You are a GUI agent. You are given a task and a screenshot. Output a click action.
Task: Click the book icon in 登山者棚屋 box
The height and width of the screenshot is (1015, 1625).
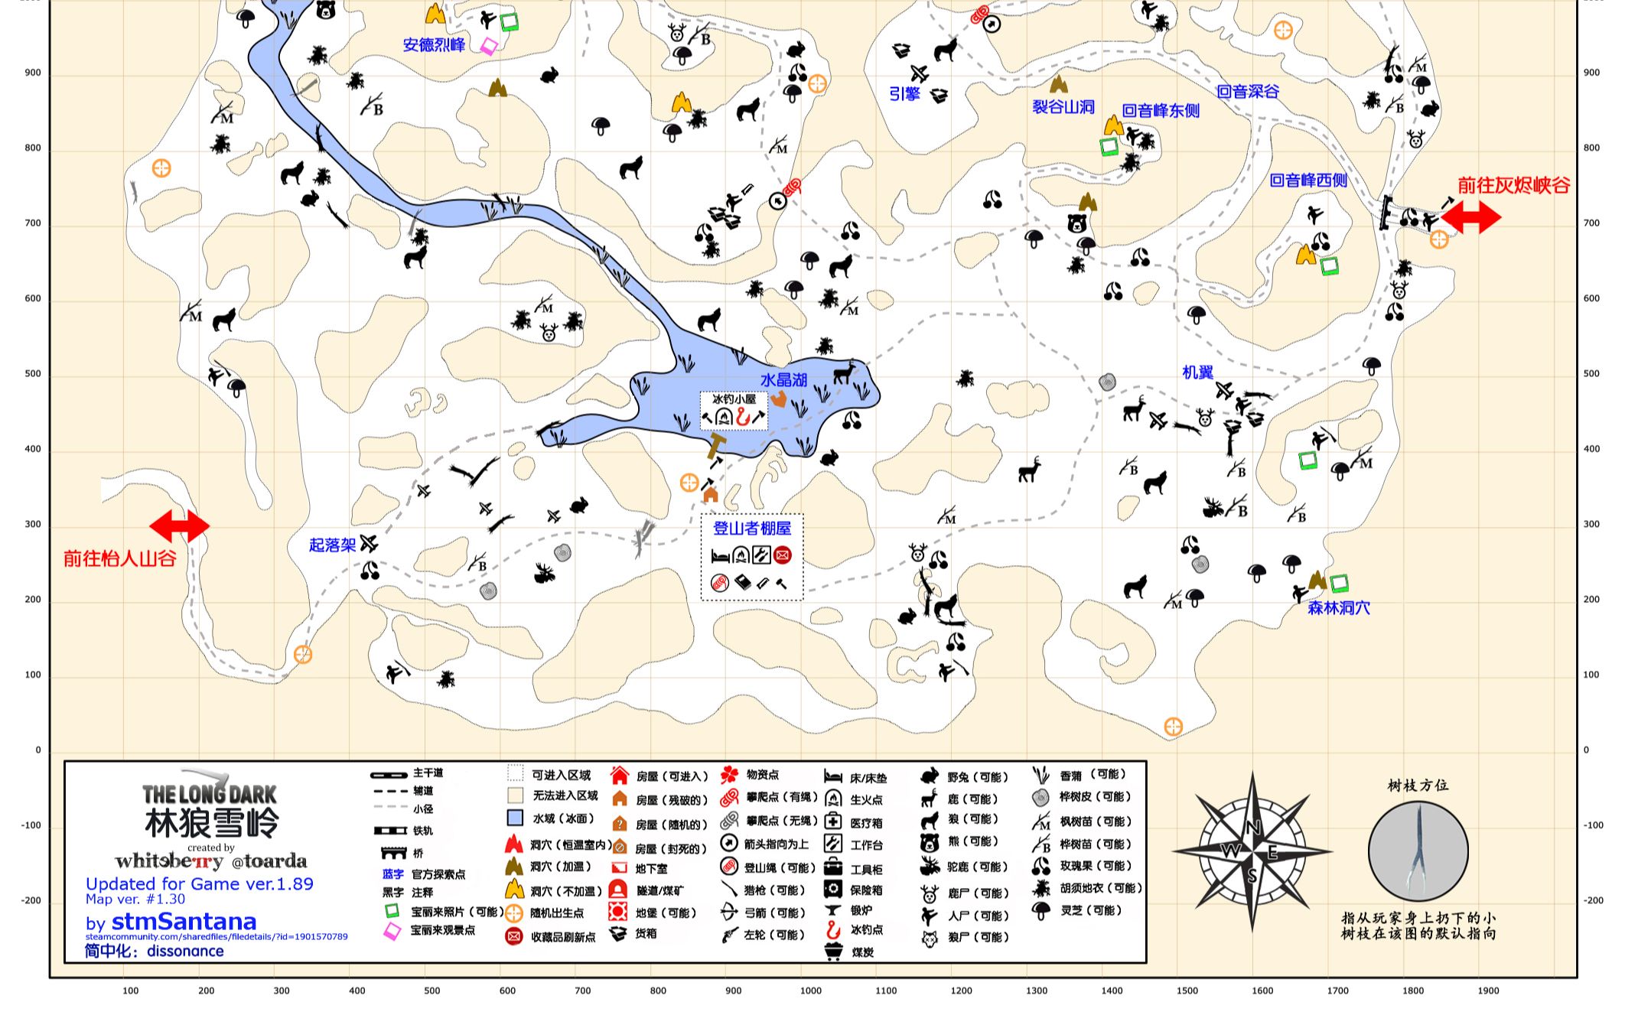tap(742, 584)
